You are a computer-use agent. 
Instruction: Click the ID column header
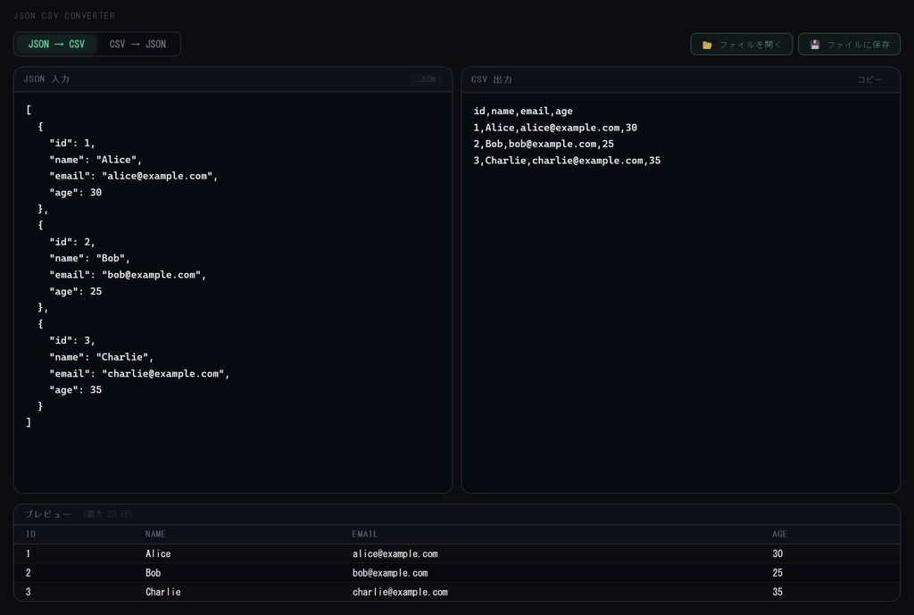[31, 534]
